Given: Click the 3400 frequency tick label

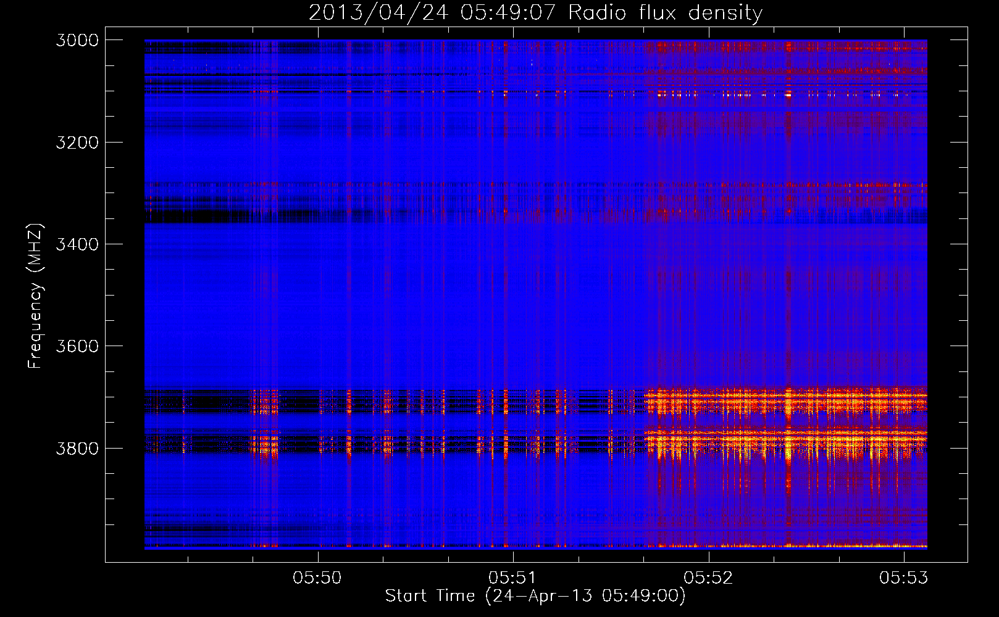Looking at the screenshot, I should pyautogui.click(x=77, y=244).
